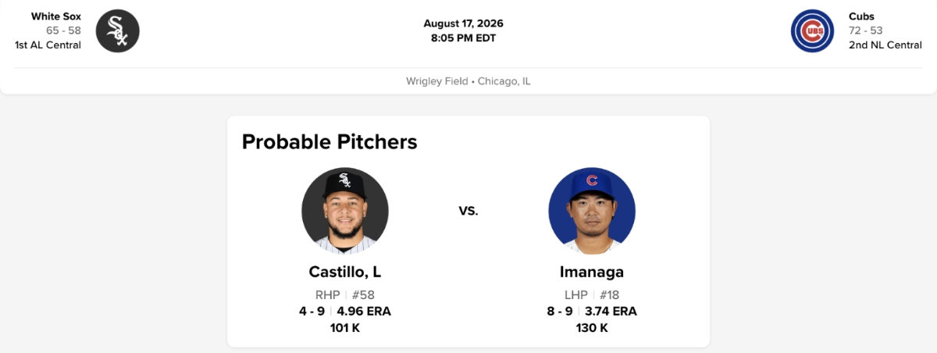Select the White Sox team name
This screenshot has height=353, width=937.
56,16
